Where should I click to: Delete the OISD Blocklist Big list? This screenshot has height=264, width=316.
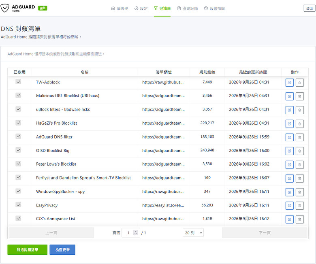[299, 151]
